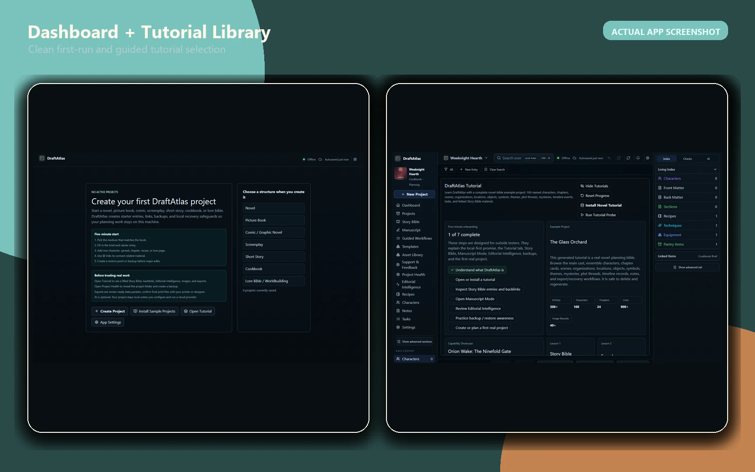Open the All filter dropdown
755x472 pixels.
pos(449,169)
